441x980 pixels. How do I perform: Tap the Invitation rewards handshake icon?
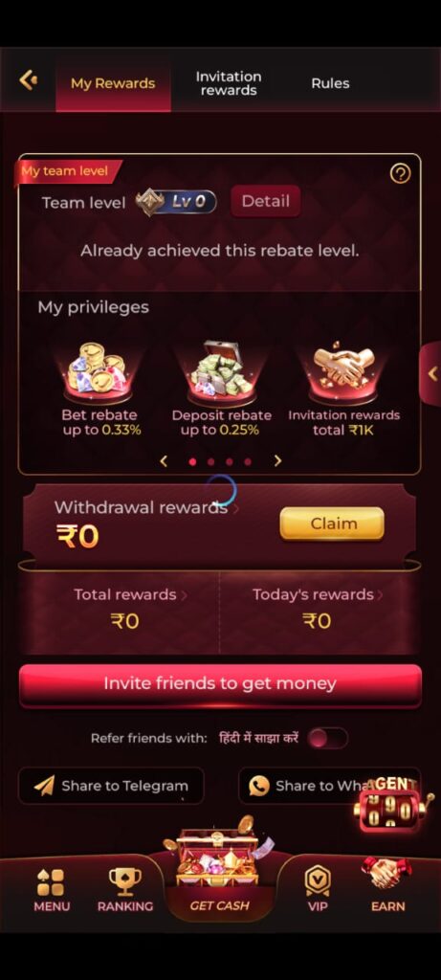(343, 372)
